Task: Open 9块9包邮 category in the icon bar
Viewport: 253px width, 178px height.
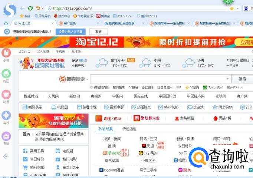Action: pos(168,107)
